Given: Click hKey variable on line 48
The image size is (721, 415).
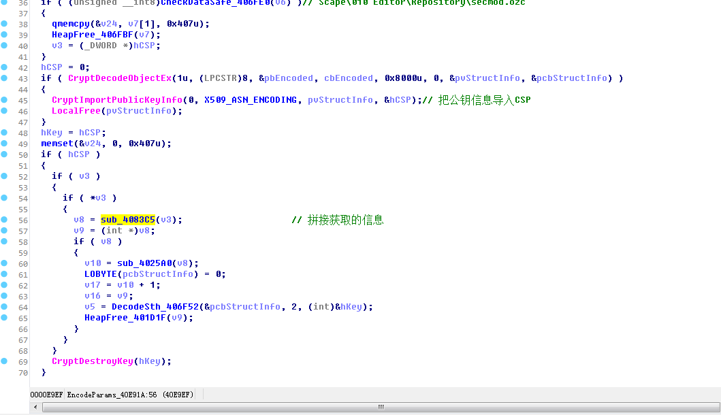Looking at the screenshot, I should click(52, 133).
